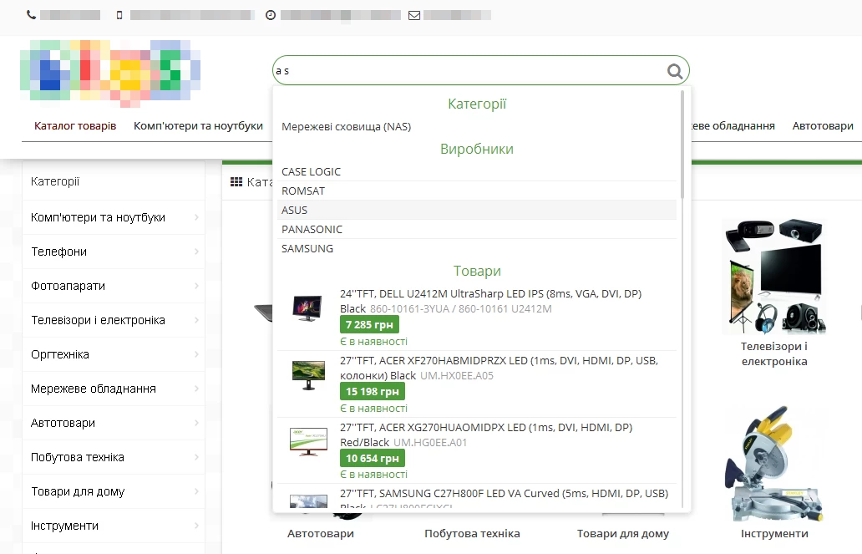
Task: Open Інструменти tile caption
Action: coord(774,534)
